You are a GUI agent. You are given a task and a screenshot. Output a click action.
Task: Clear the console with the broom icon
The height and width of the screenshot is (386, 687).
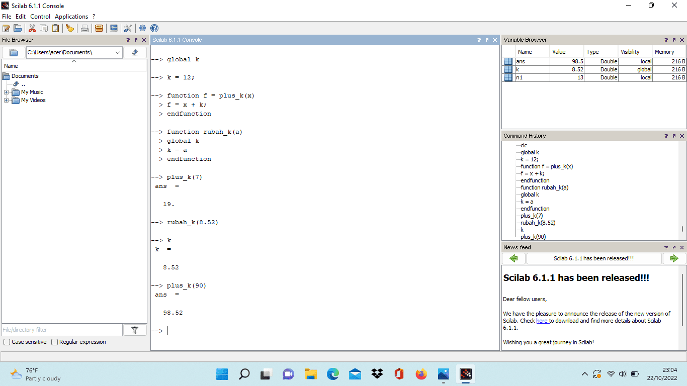(x=70, y=28)
